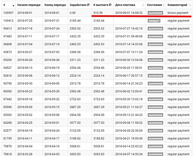Viewport: 196px width, 156px height.
Task: Click status badge in row 78618
Action: coord(155,154)
